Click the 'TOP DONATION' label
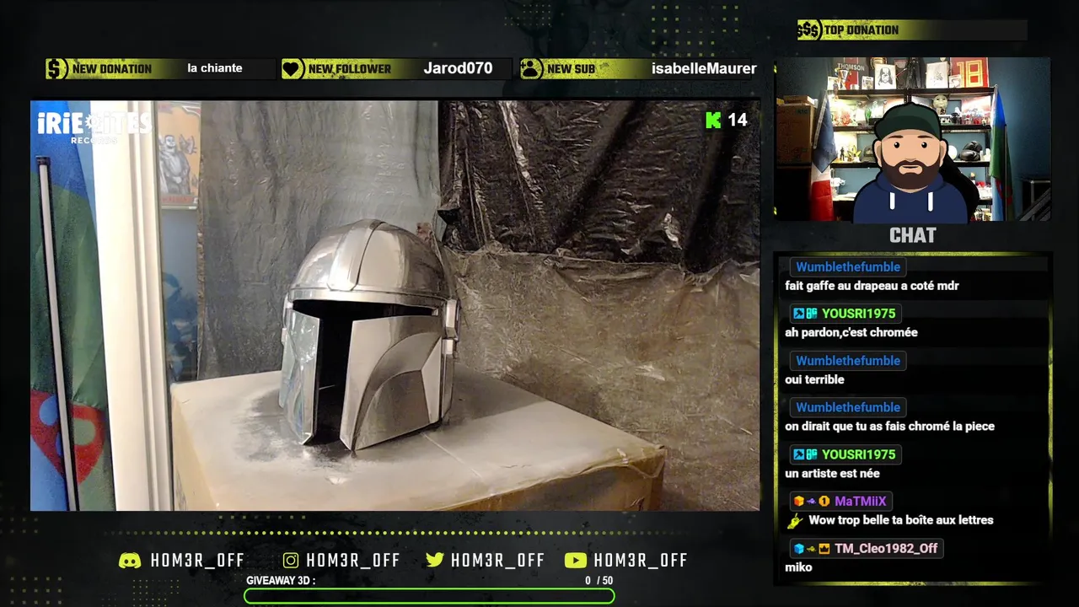Screen dimensions: 1079x607 click(862, 30)
